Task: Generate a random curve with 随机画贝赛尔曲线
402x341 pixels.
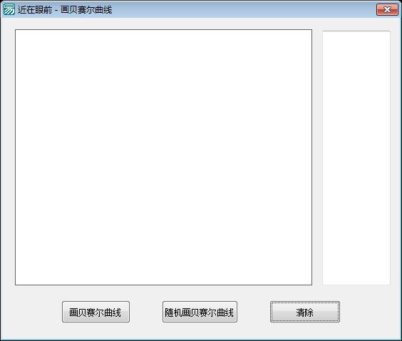Action: (x=200, y=312)
